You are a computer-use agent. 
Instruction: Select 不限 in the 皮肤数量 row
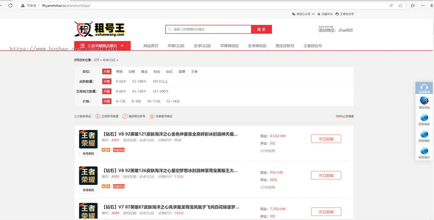107,82
